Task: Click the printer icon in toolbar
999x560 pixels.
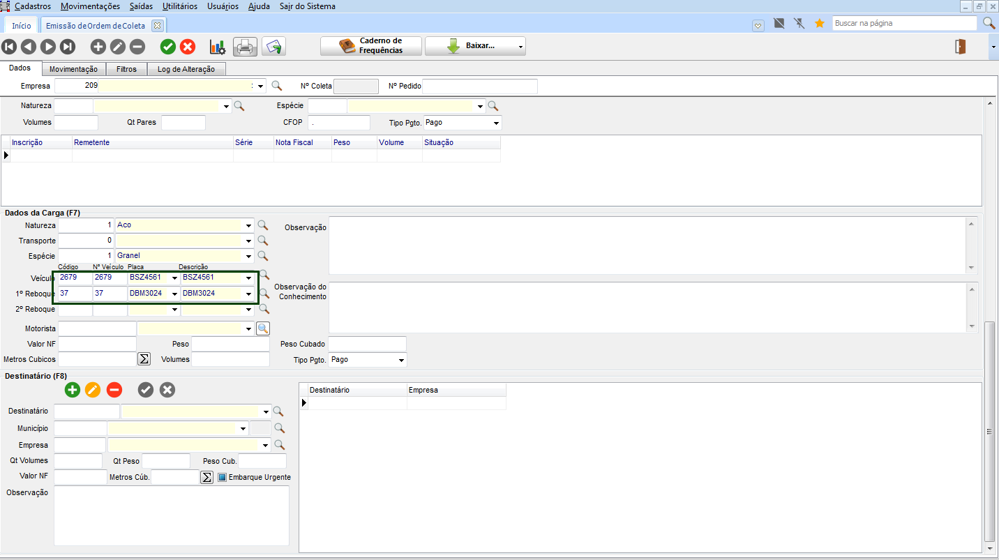Action: click(x=246, y=47)
